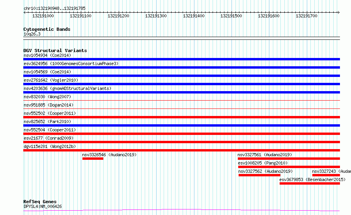
Task: Click ruler position 132191100
Action: (x=80, y=16)
